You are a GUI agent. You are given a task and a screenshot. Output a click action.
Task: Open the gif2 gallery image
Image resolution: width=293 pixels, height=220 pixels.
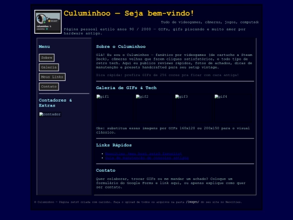[x=154, y=108]
